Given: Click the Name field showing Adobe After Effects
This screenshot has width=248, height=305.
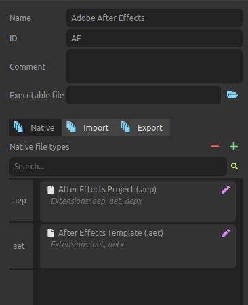Looking at the screenshot, I should click(x=154, y=18).
